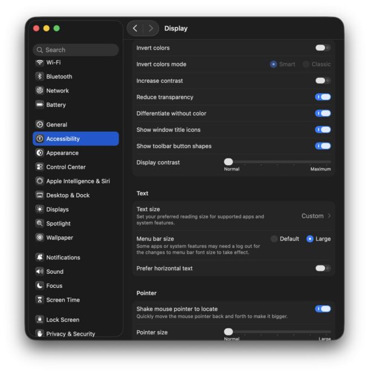
Task: Turn on Invert colors switch
Action: [323, 48]
